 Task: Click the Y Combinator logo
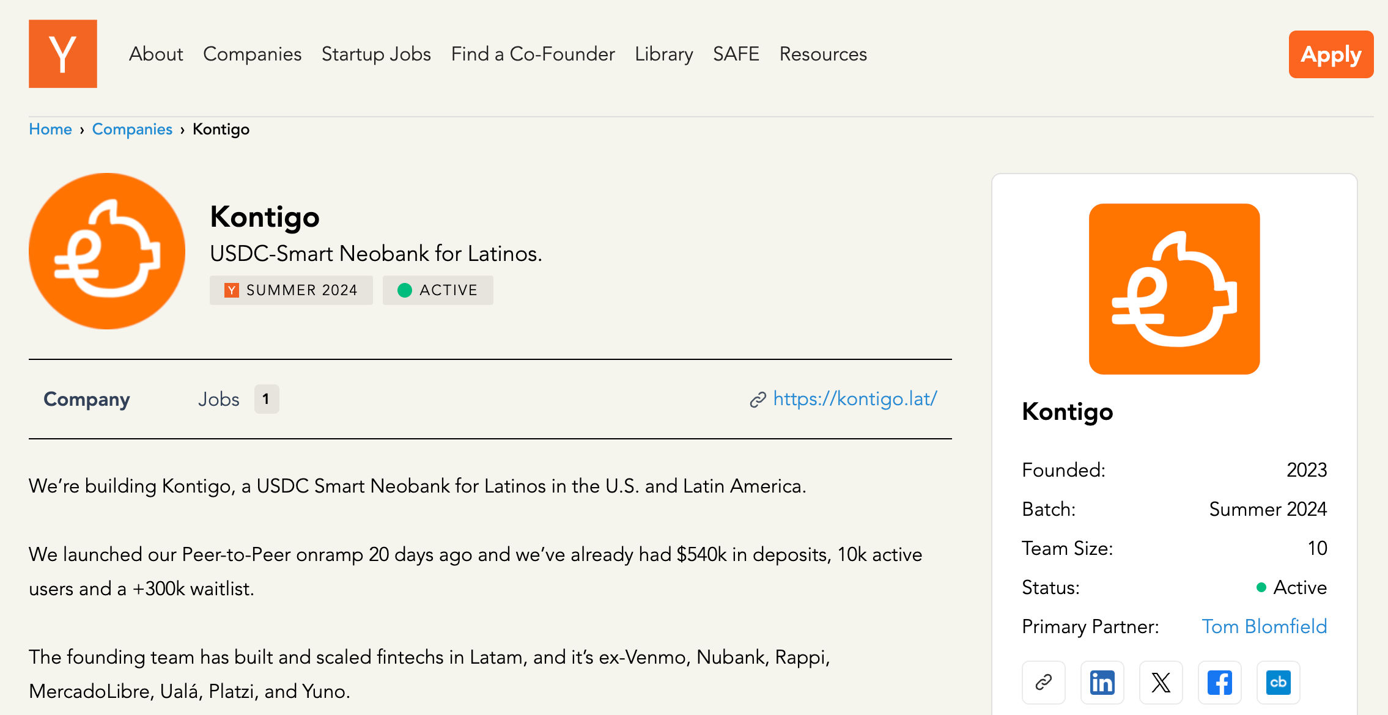coord(62,54)
